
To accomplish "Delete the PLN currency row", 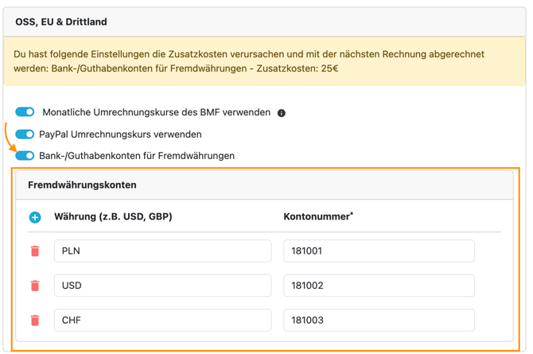I will (35, 251).
